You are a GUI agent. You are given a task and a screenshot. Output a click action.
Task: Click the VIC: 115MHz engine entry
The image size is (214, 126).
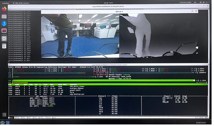coord(48,106)
